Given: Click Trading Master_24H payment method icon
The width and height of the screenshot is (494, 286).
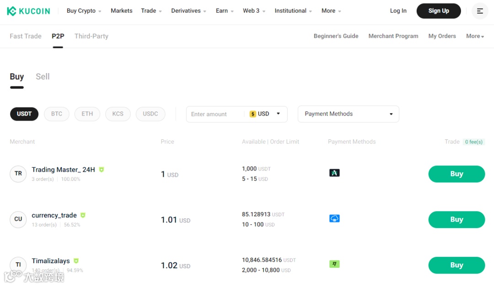Looking at the screenshot, I should 334,173.
